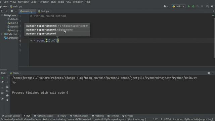Open Problems tool window
Image resolution: width=215 pixels, height=121 pixels.
[98, 116]
